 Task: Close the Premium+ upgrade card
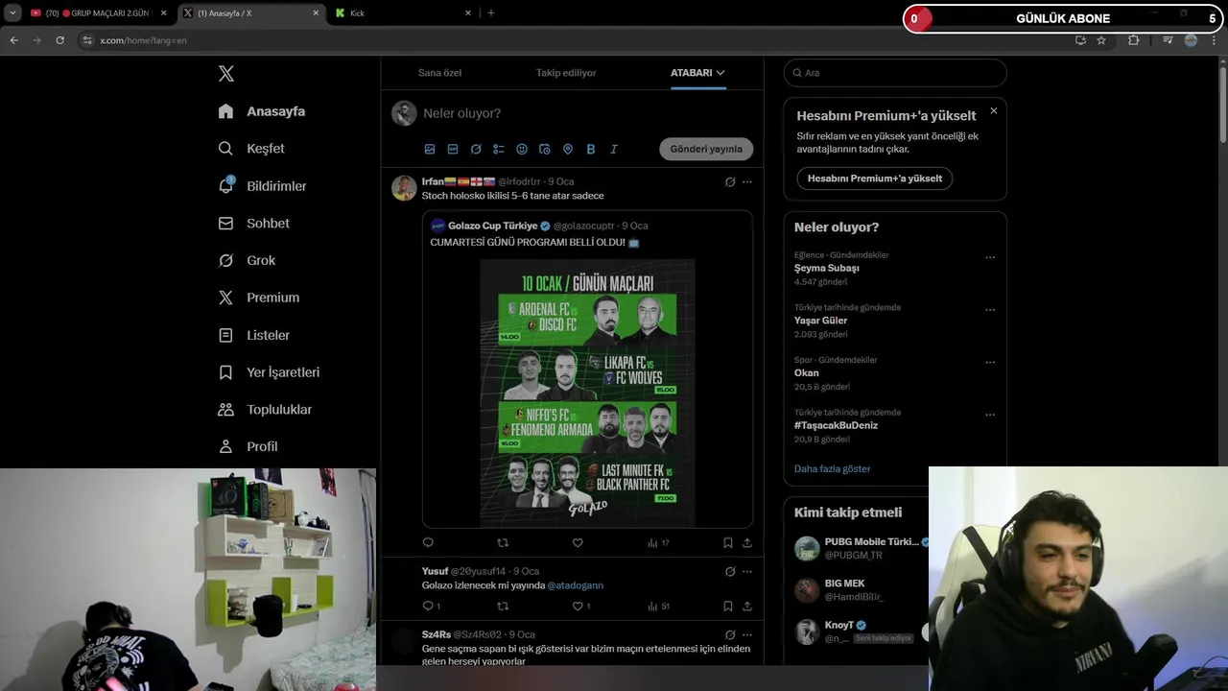(x=993, y=110)
